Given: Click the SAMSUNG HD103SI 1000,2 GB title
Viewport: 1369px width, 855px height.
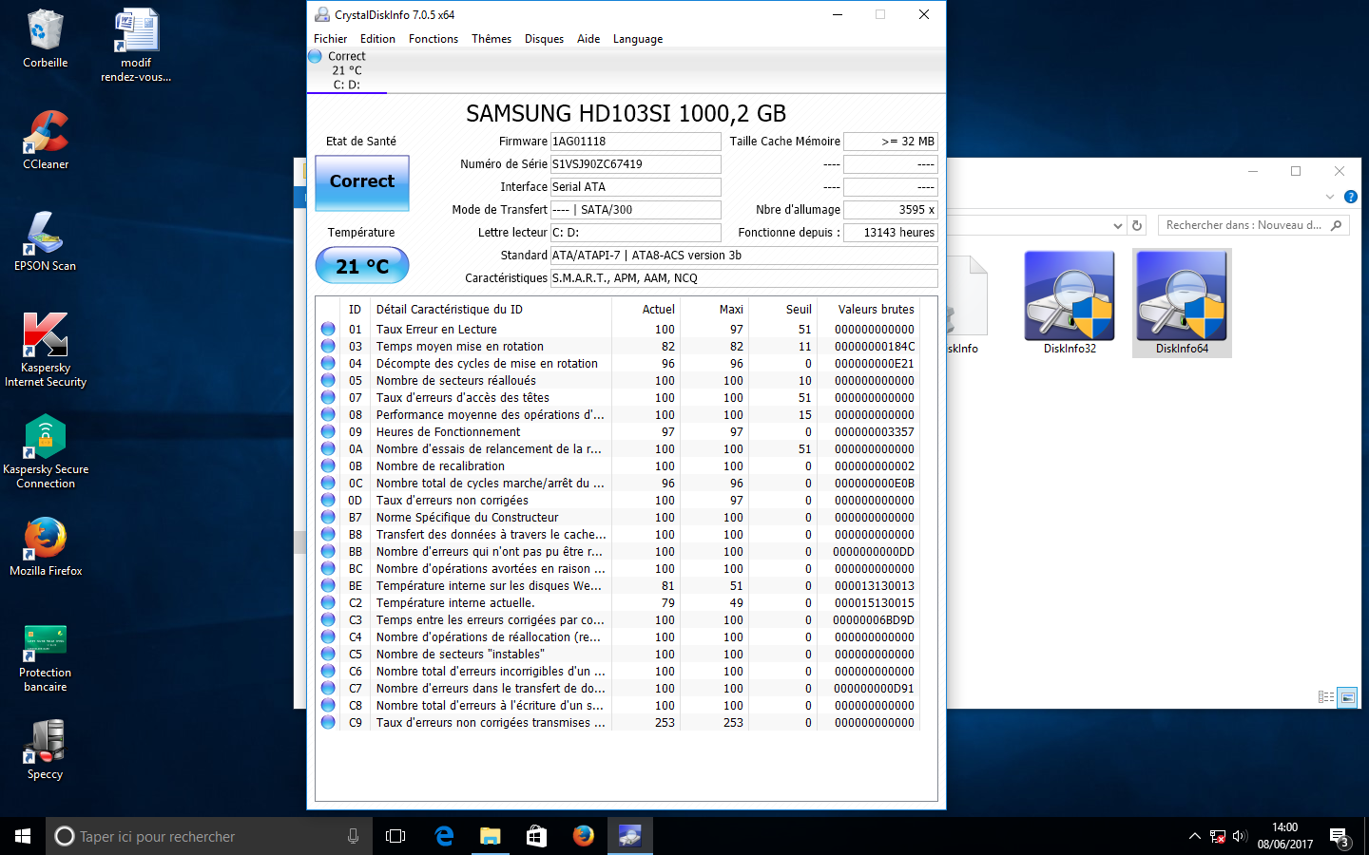Looking at the screenshot, I should point(626,113).
